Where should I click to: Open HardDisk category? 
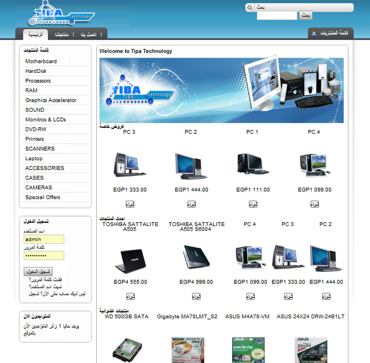36,71
